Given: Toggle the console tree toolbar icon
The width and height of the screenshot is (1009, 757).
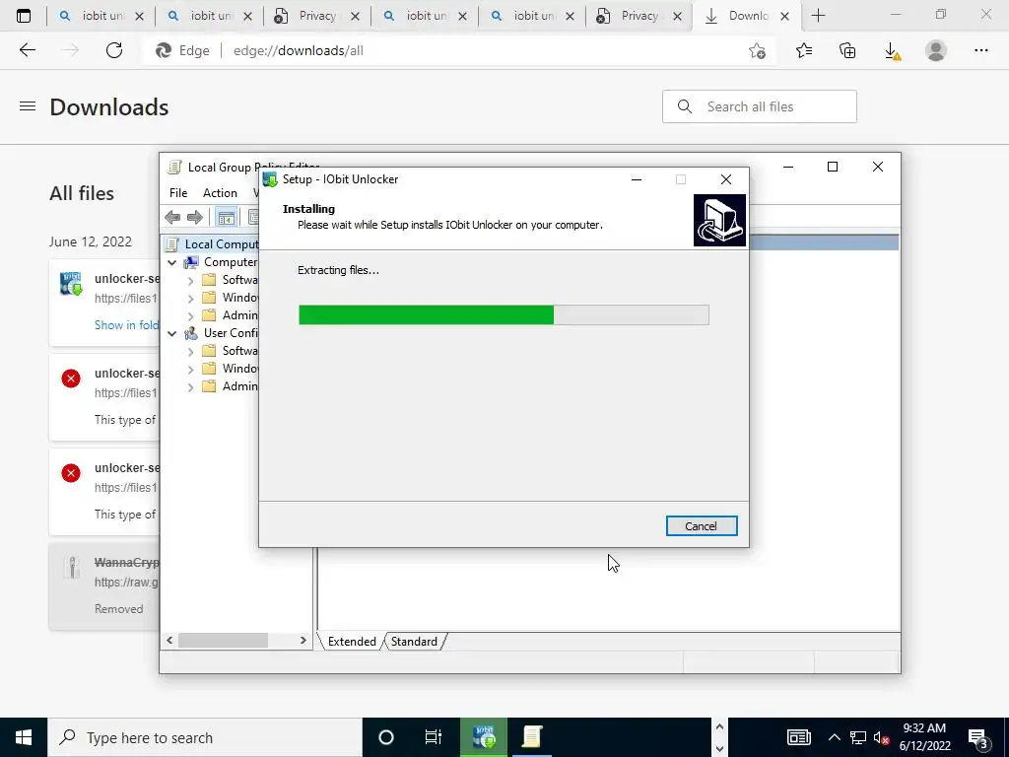Looking at the screenshot, I should [x=226, y=218].
